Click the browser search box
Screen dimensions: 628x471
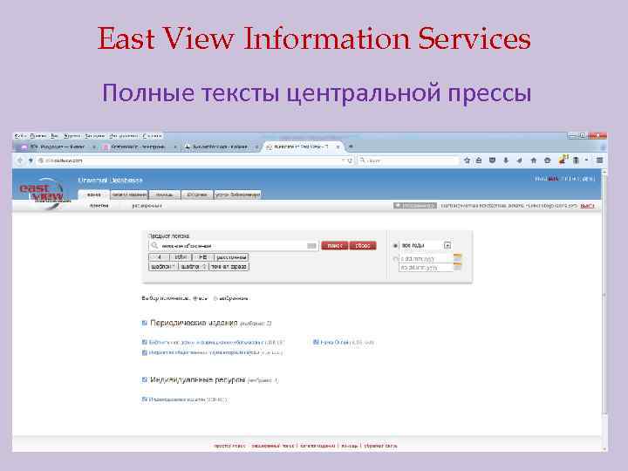407,160
